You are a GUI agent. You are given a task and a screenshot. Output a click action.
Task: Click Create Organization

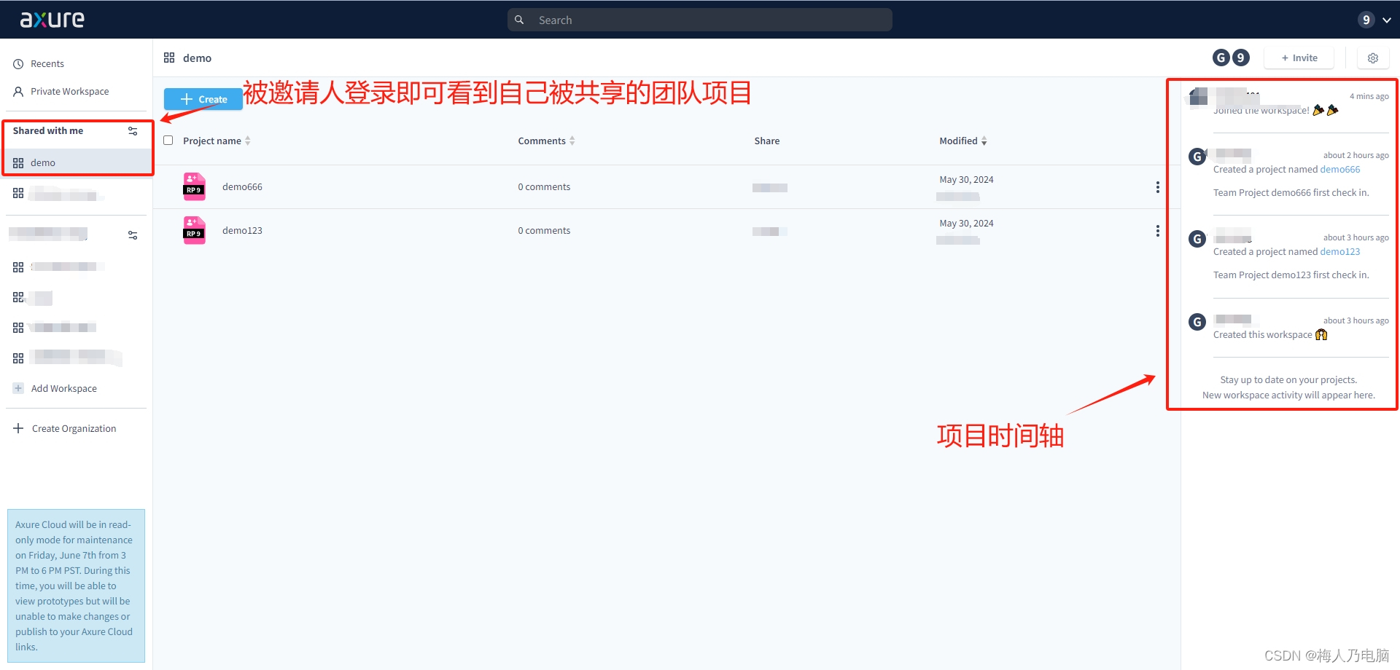(74, 428)
